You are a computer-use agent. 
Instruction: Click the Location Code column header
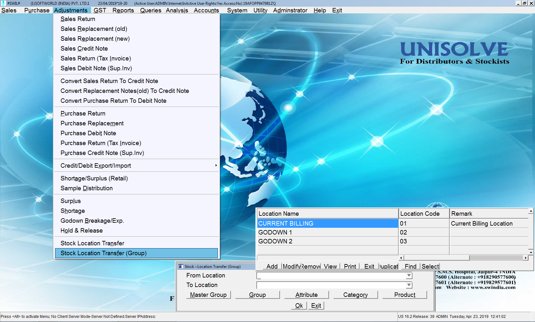[424, 214]
